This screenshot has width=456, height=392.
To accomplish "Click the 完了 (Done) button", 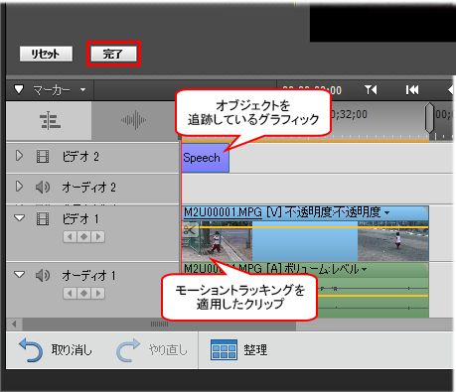I will pyautogui.click(x=113, y=54).
